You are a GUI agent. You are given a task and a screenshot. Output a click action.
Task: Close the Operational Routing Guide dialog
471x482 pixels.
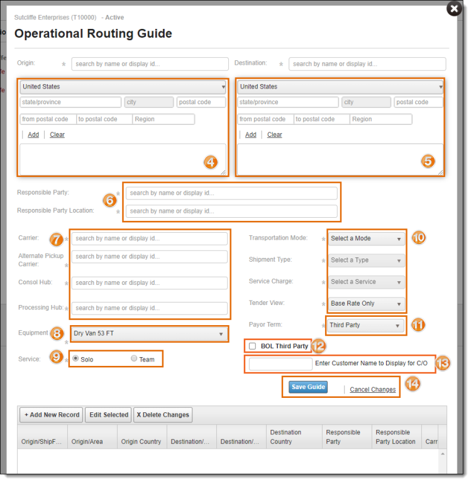point(453,9)
